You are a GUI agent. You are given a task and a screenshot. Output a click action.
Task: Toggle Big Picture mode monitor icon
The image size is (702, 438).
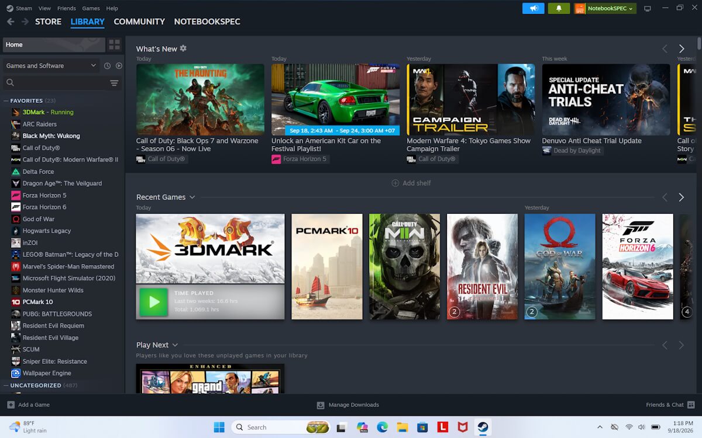(x=648, y=8)
